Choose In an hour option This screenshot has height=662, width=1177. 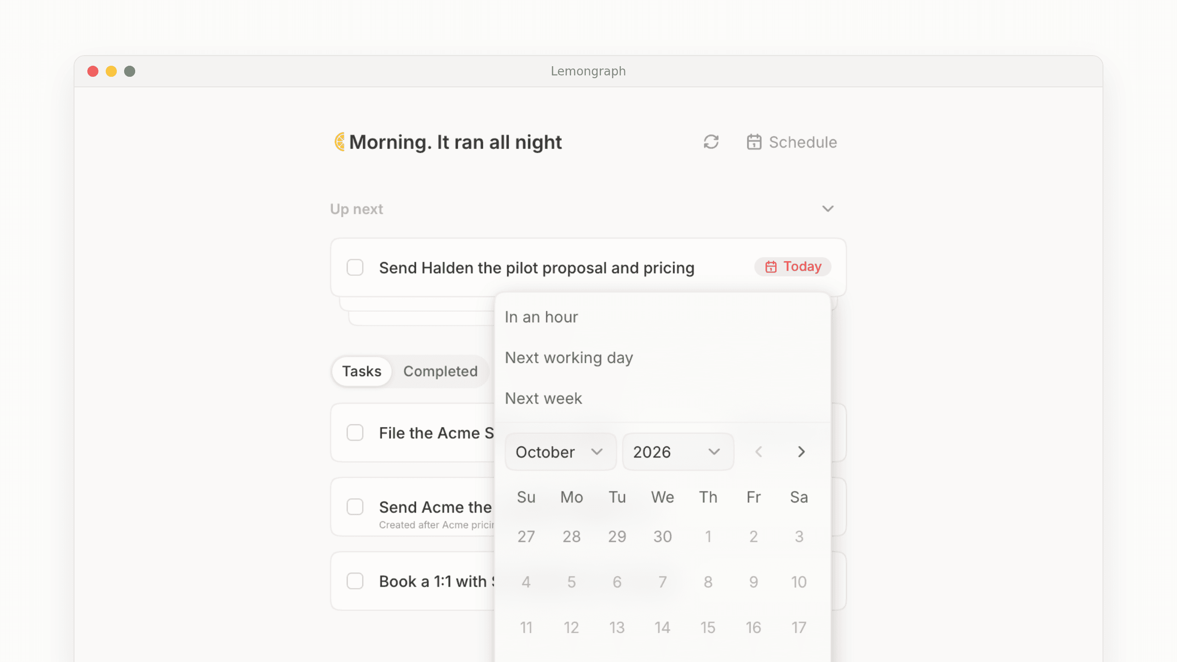[x=663, y=317]
